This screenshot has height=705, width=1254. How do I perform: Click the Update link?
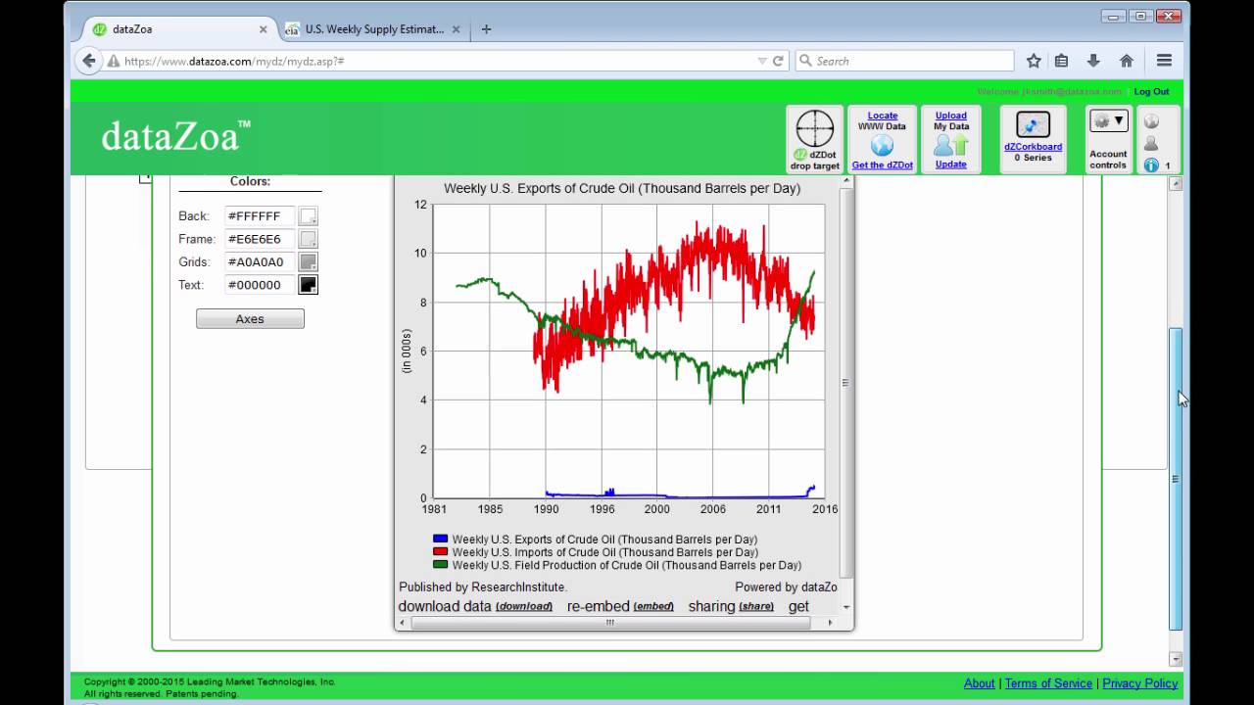[950, 164]
